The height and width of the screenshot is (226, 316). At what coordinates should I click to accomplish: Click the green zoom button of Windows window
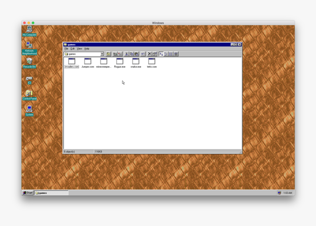tap(33, 23)
